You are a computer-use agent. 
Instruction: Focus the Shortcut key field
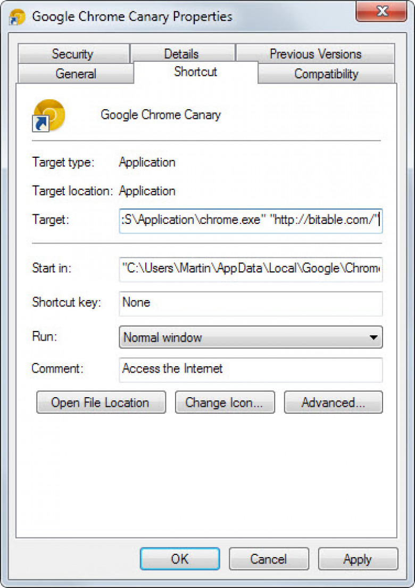point(251,303)
